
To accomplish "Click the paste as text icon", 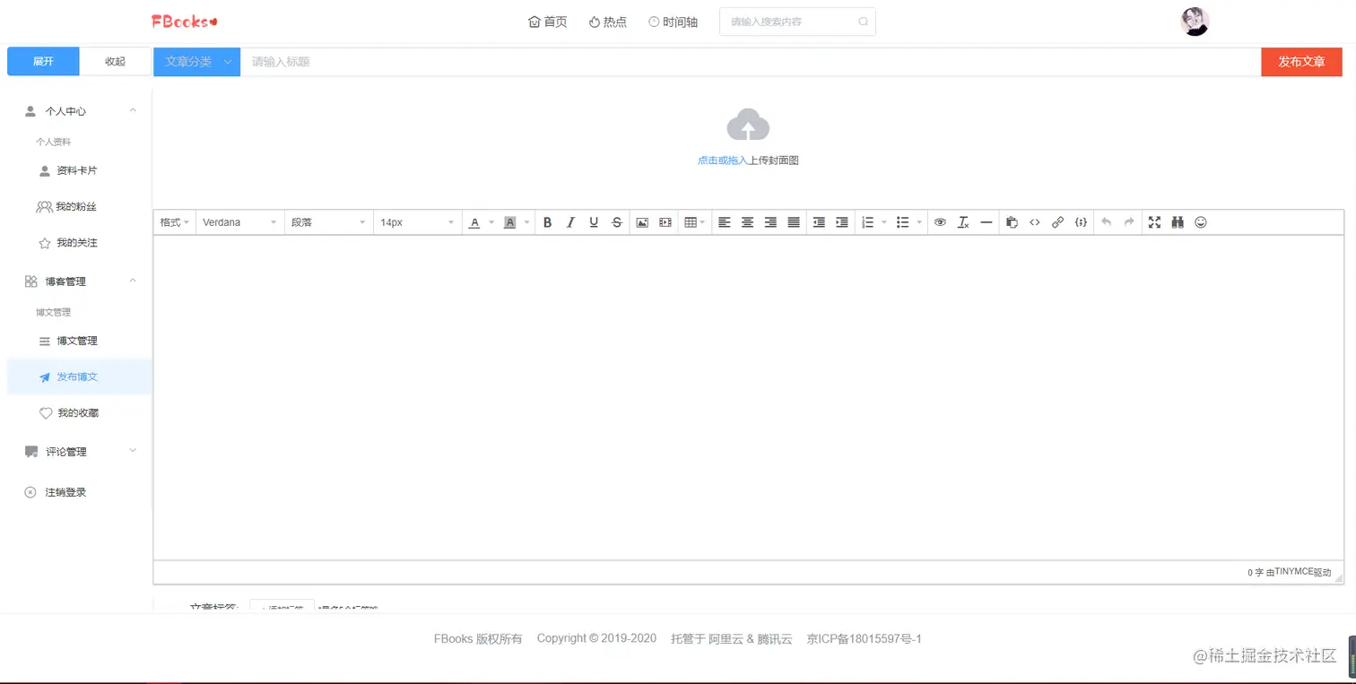I will coord(1012,222).
